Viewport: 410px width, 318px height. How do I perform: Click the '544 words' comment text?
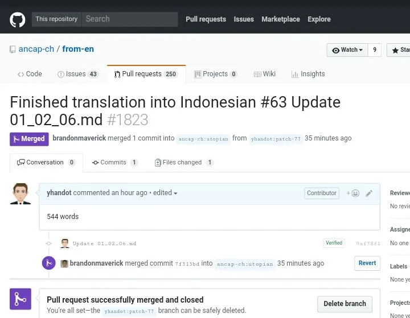click(63, 217)
